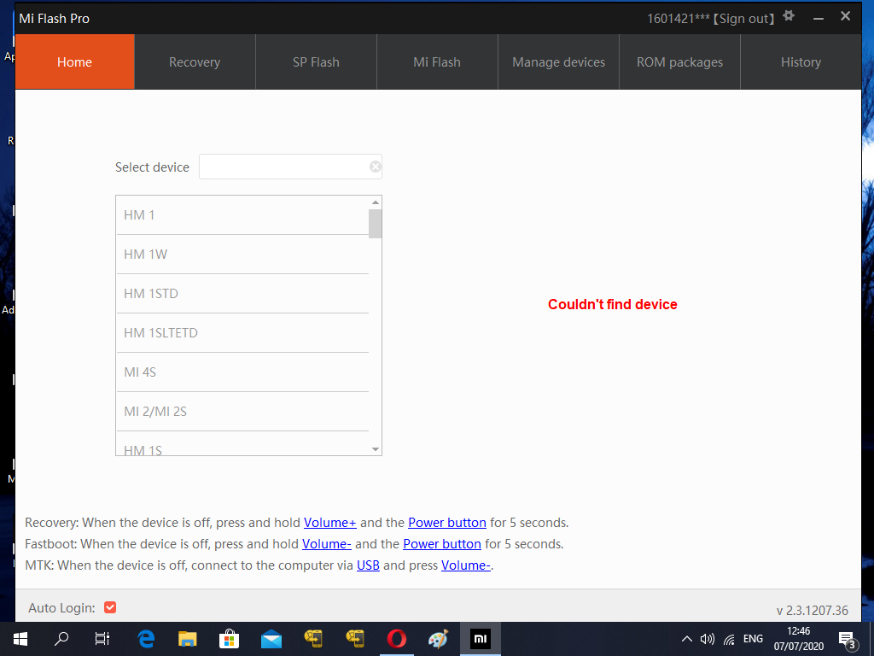The image size is (874, 656).
Task: Open Mail app from taskbar
Action: (271, 639)
